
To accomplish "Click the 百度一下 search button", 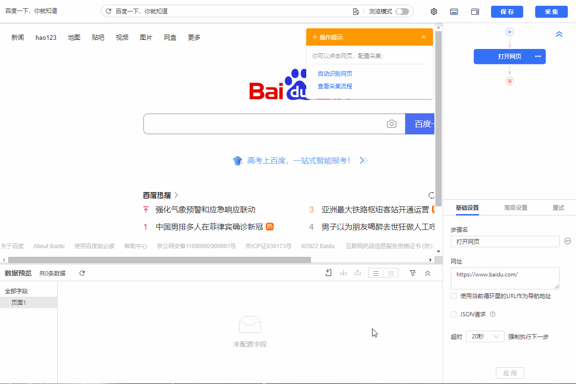I will pos(420,124).
